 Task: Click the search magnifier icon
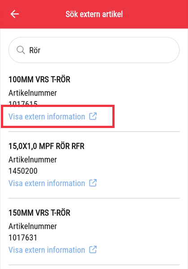coord(21,50)
